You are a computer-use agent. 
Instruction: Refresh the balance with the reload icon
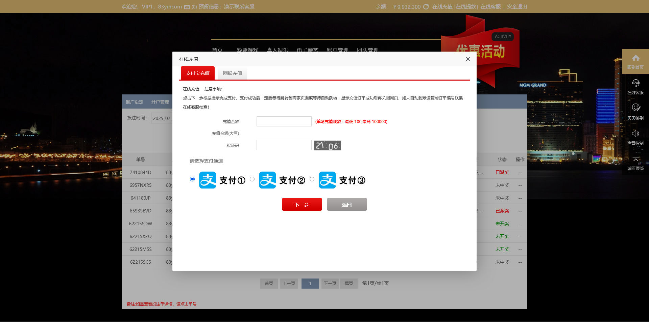pos(426,7)
